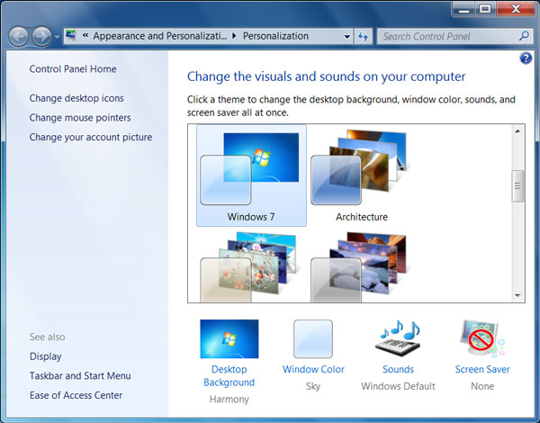Open the address bar history dropdown arrow
This screenshot has height=423, width=540.
pos(347,37)
